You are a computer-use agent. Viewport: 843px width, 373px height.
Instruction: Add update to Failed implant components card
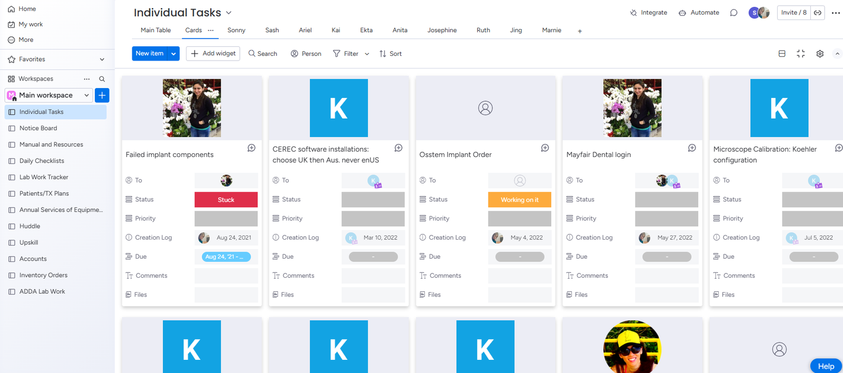click(x=251, y=148)
